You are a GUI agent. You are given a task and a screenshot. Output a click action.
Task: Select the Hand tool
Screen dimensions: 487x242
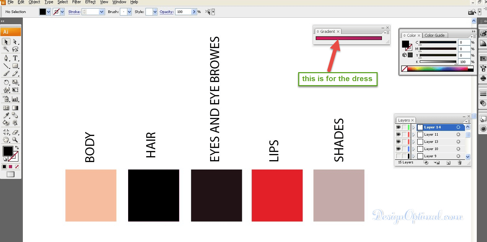(x=6, y=140)
